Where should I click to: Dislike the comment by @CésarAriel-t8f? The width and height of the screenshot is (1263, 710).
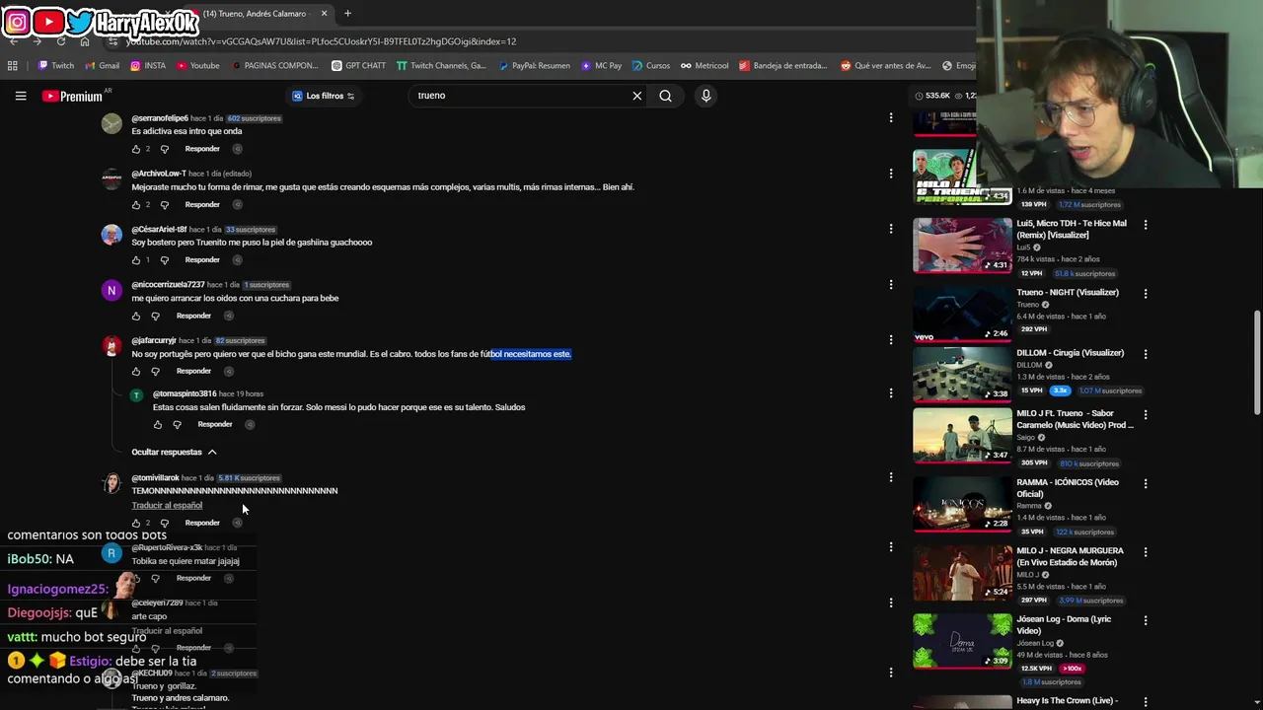(x=164, y=260)
